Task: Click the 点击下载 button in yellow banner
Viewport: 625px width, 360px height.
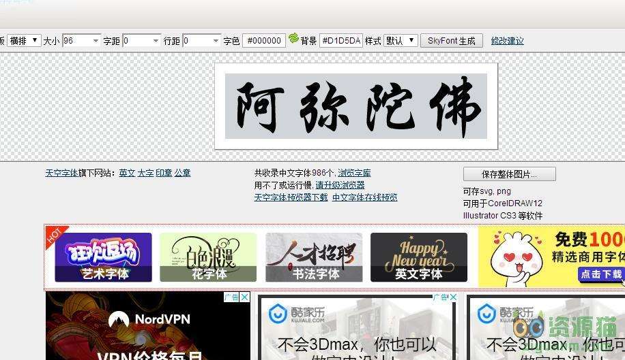Action: point(601,274)
